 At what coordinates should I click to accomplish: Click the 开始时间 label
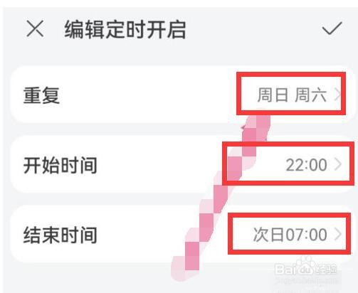click(60, 165)
